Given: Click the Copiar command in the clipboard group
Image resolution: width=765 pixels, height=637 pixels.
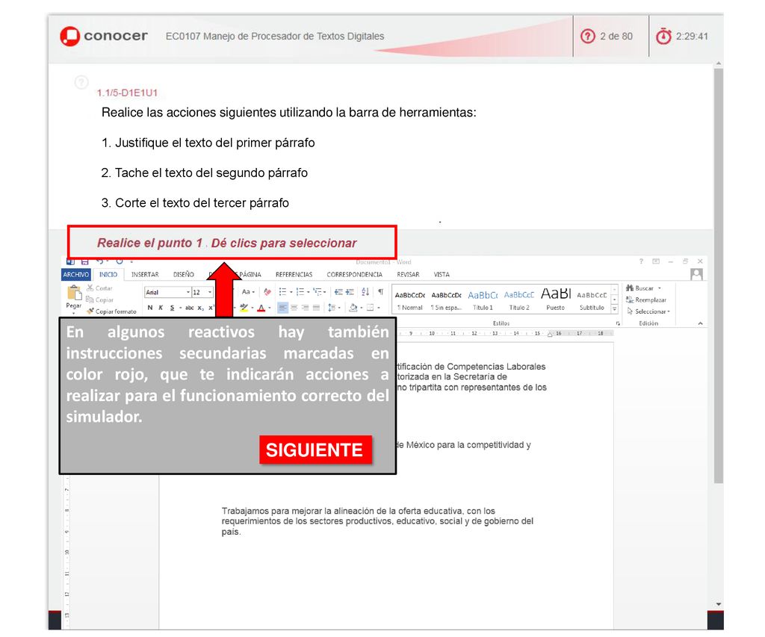Looking at the screenshot, I should tap(99, 300).
